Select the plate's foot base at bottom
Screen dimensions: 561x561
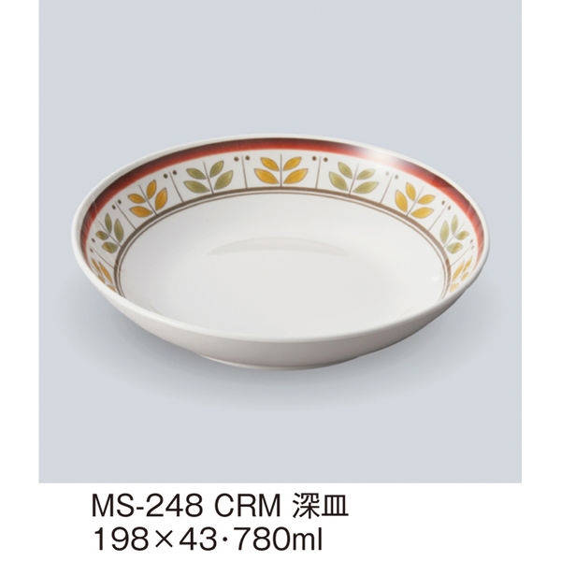click(x=282, y=364)
